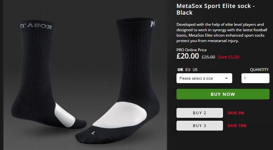273x150 pixels.
Task: Click the red 'Save £5.00' text
Action: pyautogui.click(x=228, y=57)
